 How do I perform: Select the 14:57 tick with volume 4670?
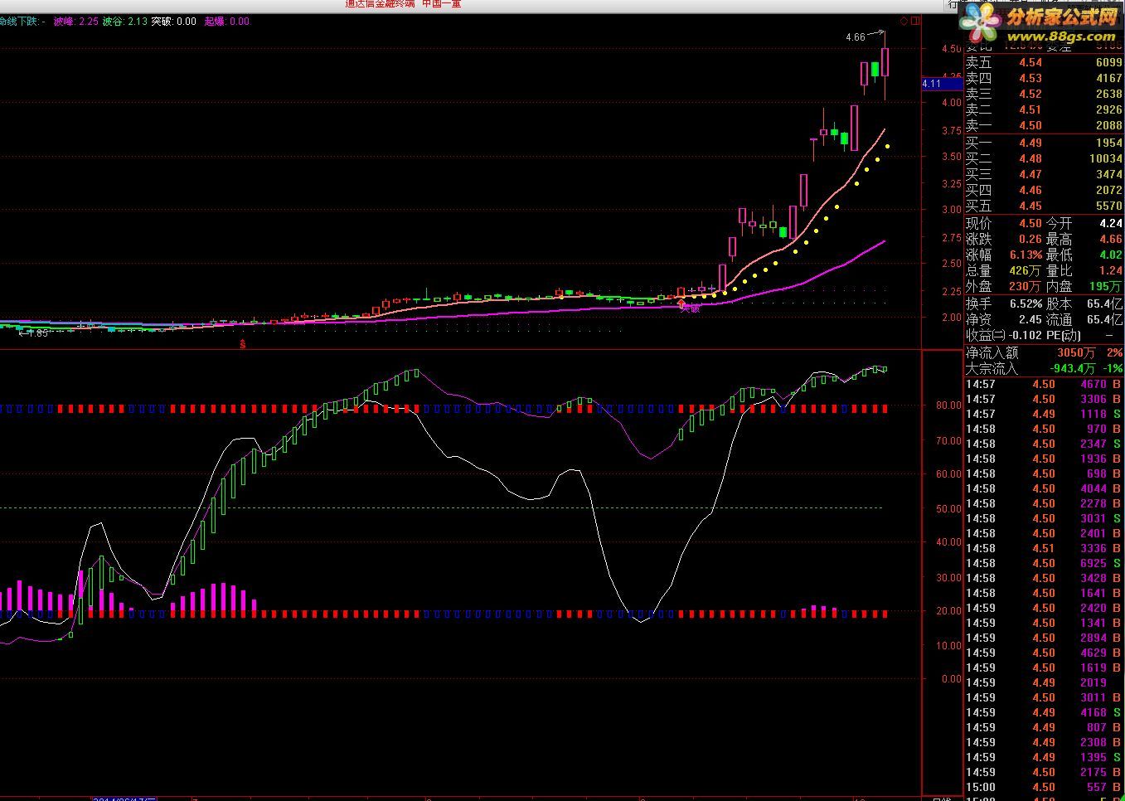pyautogui.click(x=1044, y=384)
